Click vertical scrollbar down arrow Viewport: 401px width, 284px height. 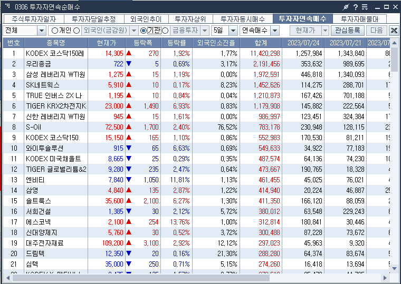point(394,268)
